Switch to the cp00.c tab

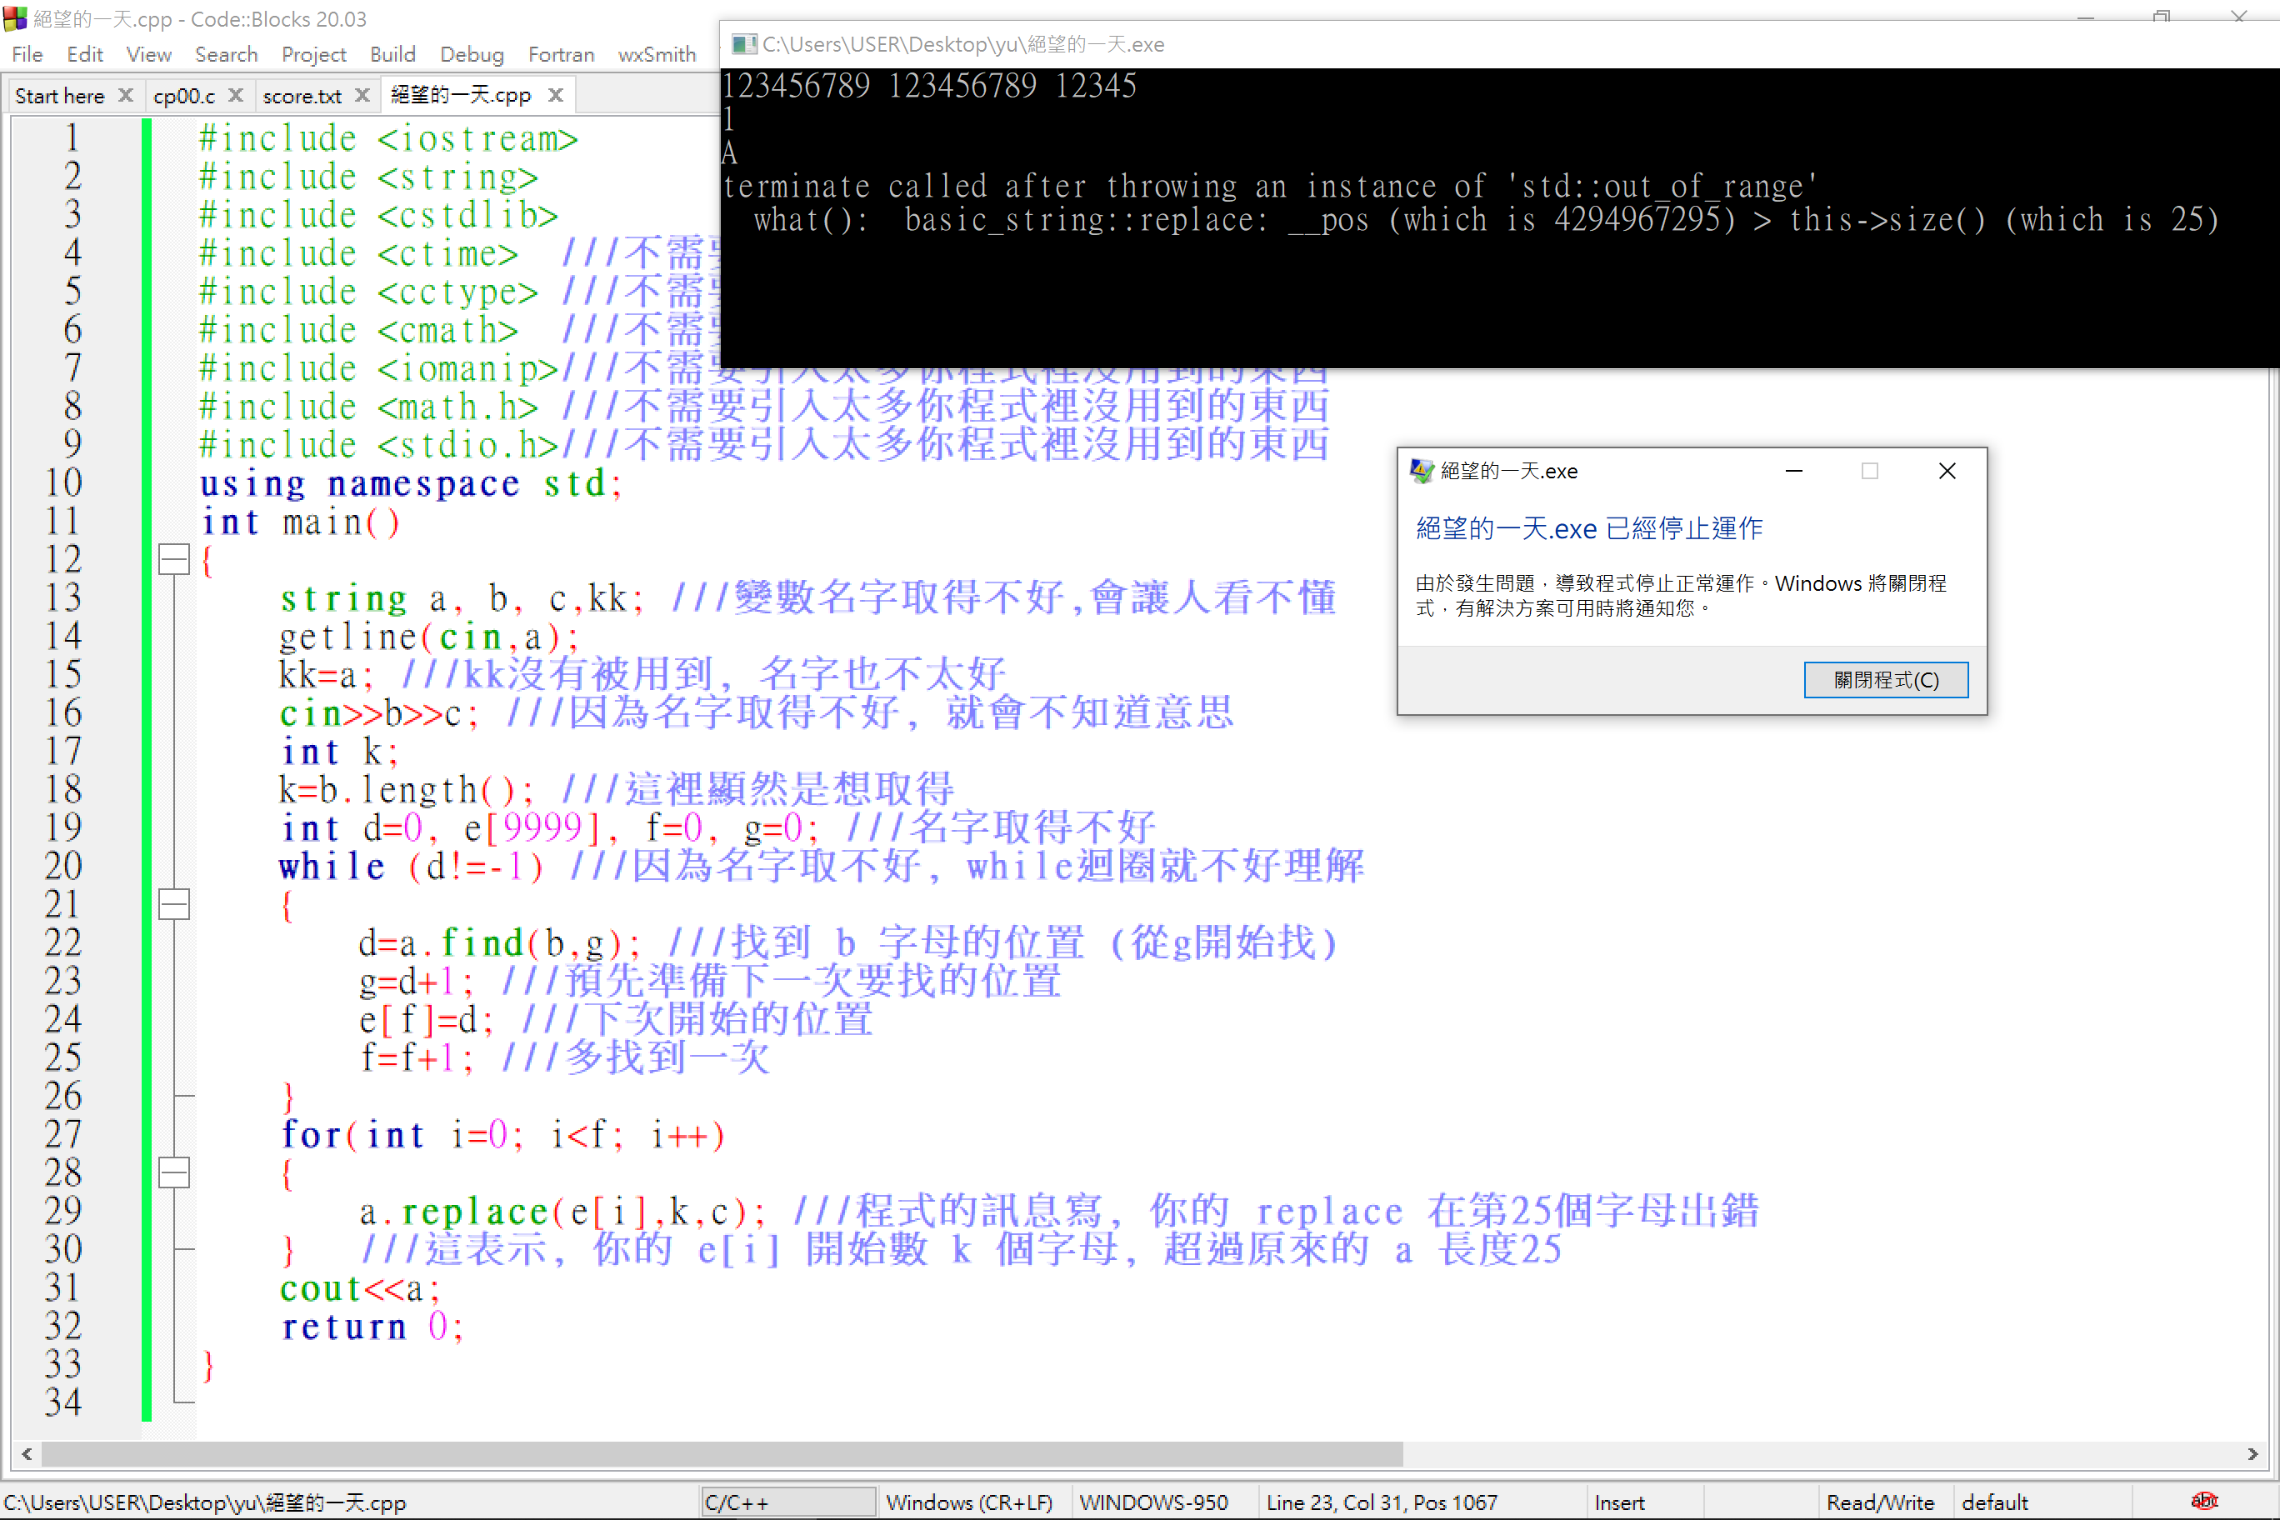pos(184,95)
